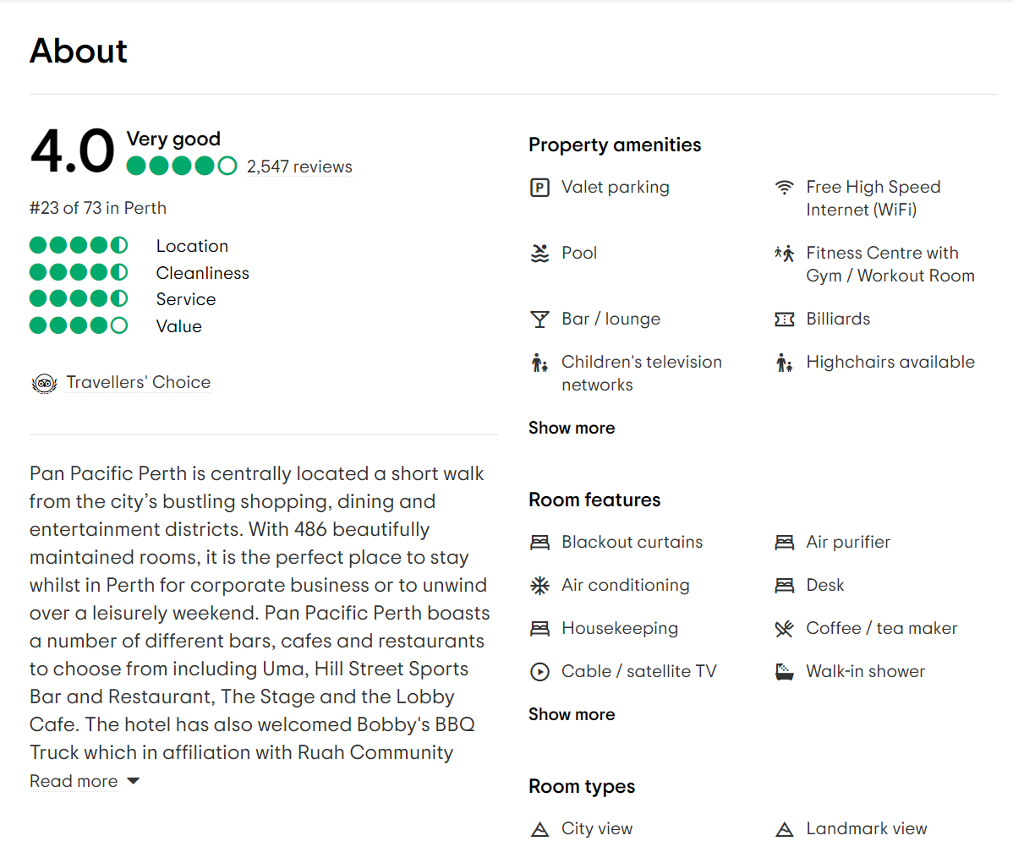Expand Room features with Show more
Viewport: 1013px width, 852px height.
pos(572,714)
